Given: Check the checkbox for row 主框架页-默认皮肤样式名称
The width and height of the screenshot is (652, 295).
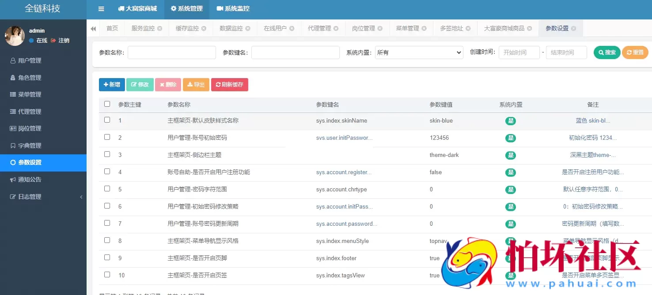Looking at the screenshot, I should [107, 120].
